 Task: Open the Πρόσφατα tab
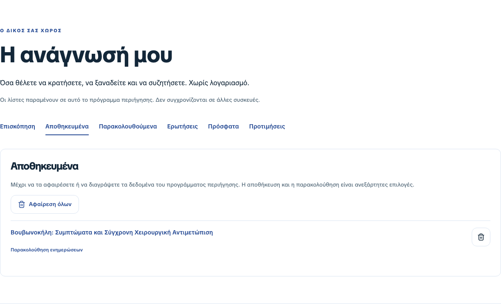pyautogui.click(x=223, y=127)
